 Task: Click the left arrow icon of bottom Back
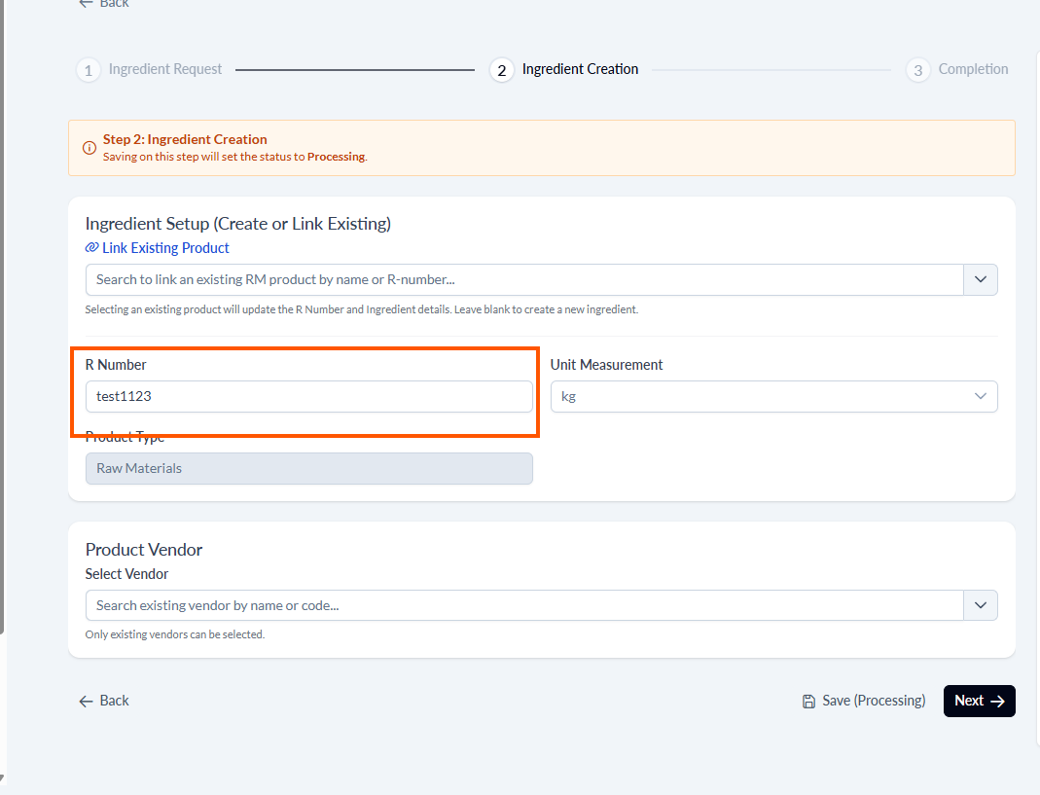[86, 702]
